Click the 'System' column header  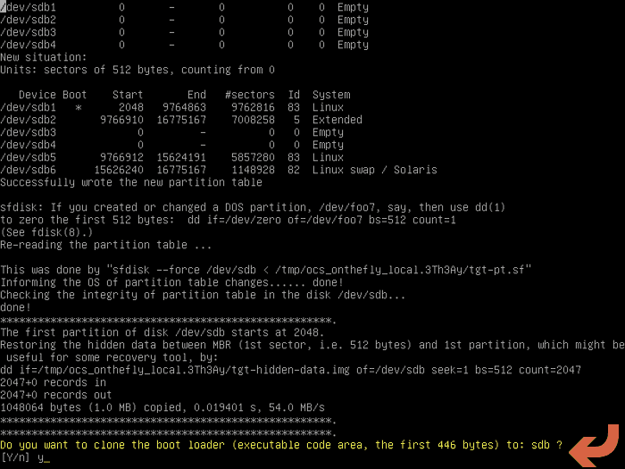(x=331, y=95)
